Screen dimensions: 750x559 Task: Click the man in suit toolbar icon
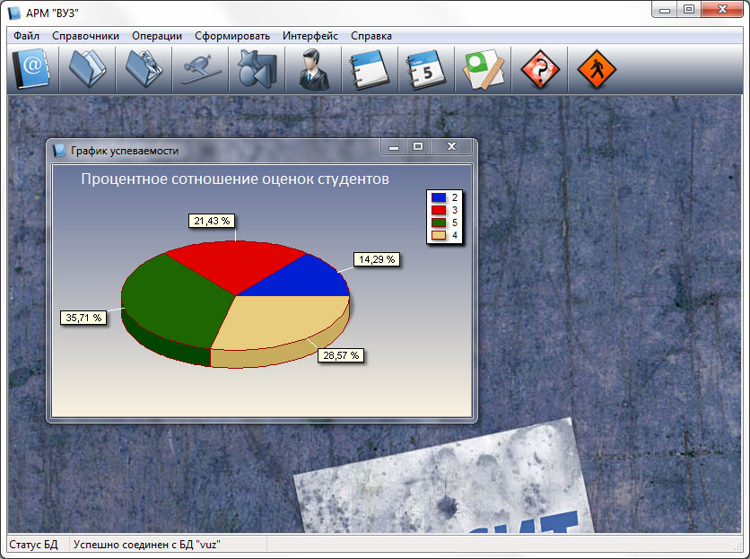click(313, 69)
